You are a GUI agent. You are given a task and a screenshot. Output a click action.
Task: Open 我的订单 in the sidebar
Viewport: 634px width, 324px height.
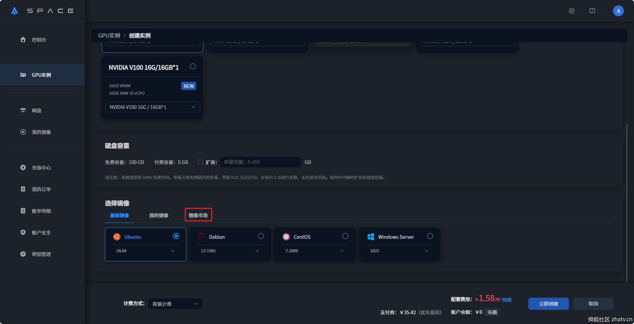(x=41, y=189)
